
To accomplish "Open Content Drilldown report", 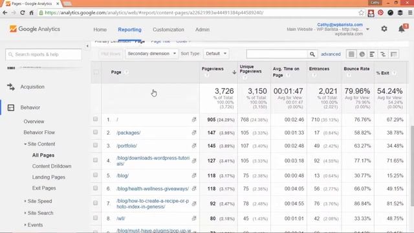I will [x=52, y=166].
